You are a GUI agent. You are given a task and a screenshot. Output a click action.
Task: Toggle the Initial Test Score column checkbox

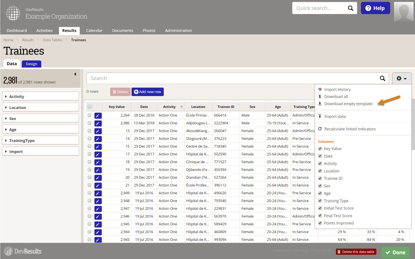click(320, 208)
